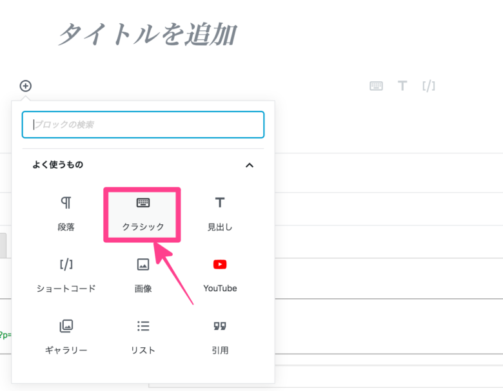Select the クラシック block label text

click(143, 227)
